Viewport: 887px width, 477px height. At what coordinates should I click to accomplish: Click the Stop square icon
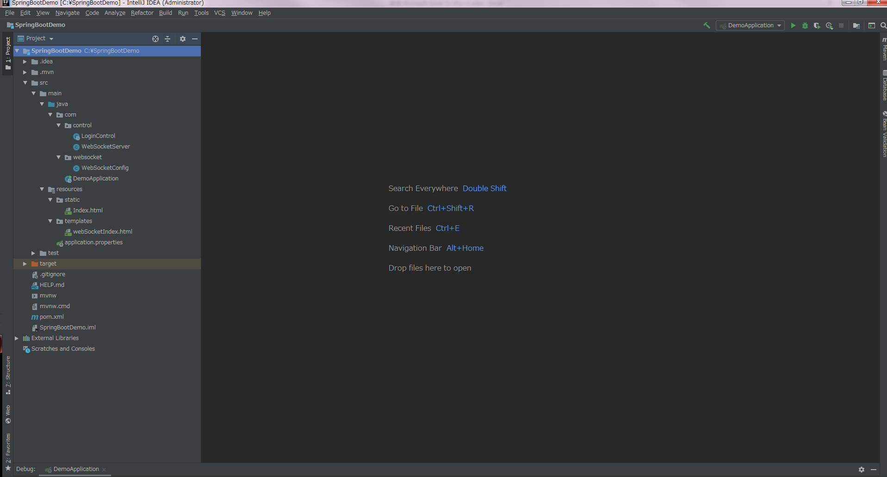841,25
